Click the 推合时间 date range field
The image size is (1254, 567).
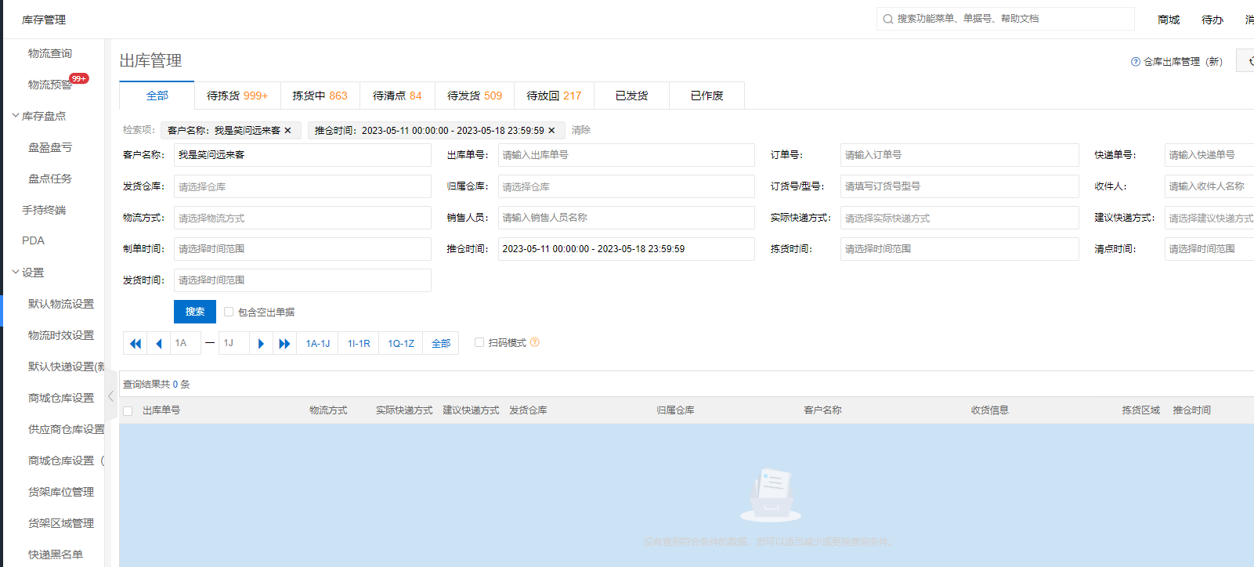(627, 249)
